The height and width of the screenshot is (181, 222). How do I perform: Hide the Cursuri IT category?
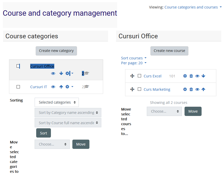pyautogui.click(x=53, y=87)
